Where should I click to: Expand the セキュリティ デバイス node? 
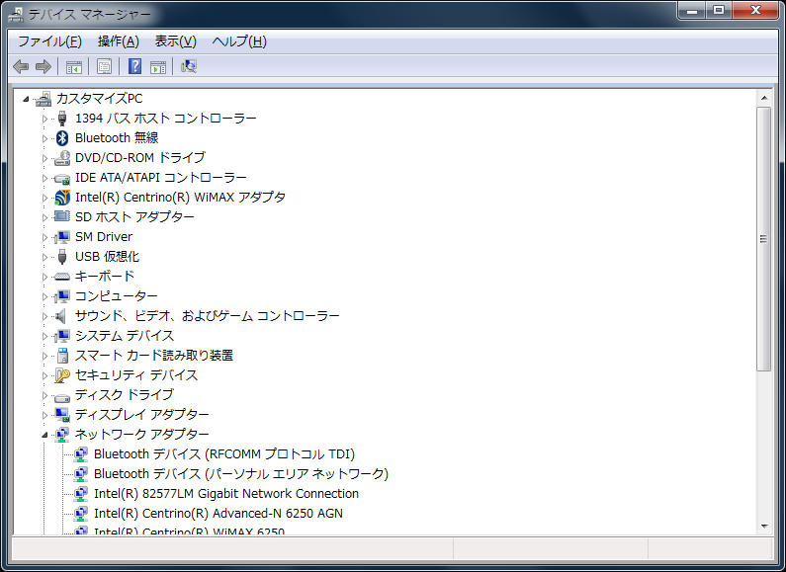[x=44, y=375]
